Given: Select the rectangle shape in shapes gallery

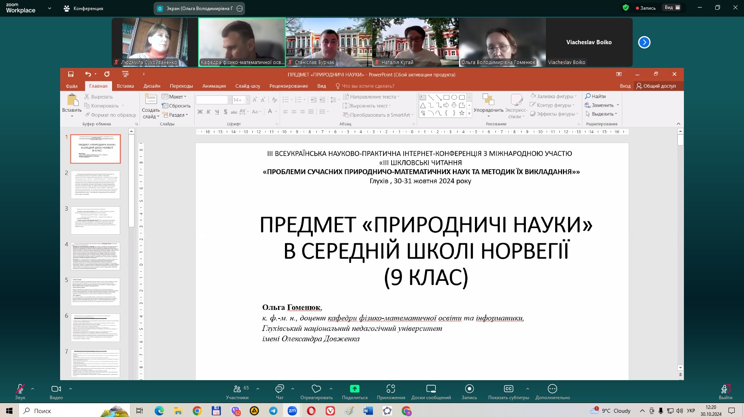Looking at the screenshot, I should tap(446, 97).
